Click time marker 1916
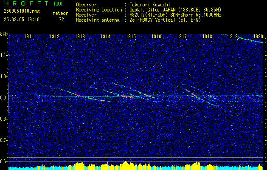The width and height of the screenshot is (267, 170). (x=157, y=36)
